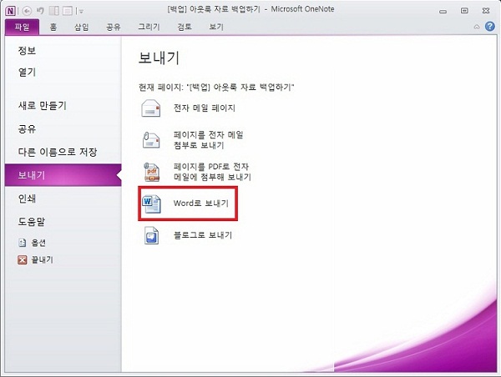This screenshot has width=501, height=377.
Task: Switch to the 삽입 ribbon tab
Action: click(x=81, y=28)
